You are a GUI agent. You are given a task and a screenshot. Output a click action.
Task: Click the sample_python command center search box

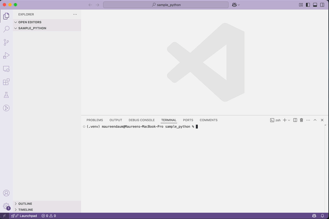point(166,5)
